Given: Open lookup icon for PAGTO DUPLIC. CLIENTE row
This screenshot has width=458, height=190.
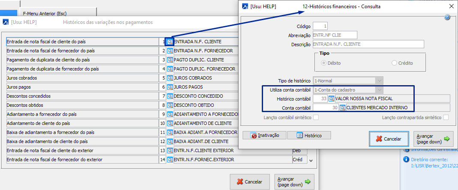Looking at the screenshot, I should 170,60.
